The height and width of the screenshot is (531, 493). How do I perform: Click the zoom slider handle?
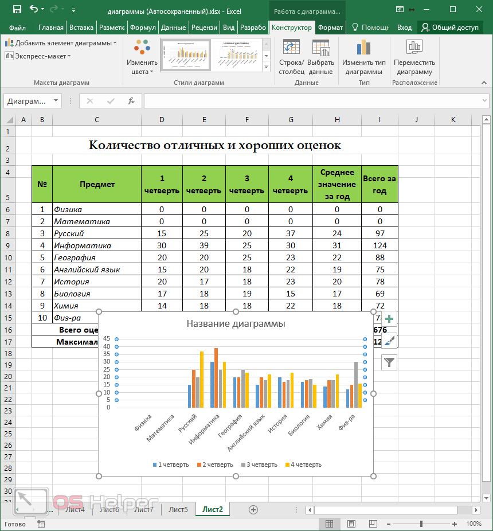[421, 524]
